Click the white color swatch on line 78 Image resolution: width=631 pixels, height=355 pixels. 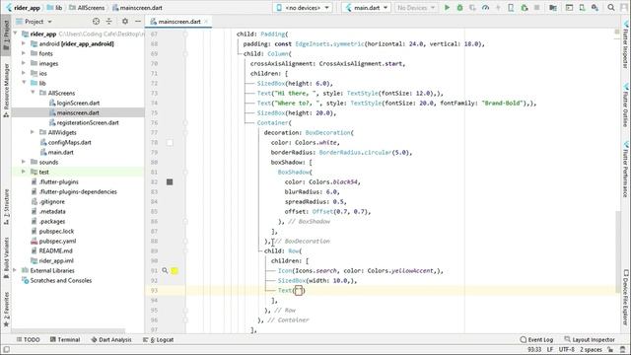pyautogui.click(x=170, y=142)
